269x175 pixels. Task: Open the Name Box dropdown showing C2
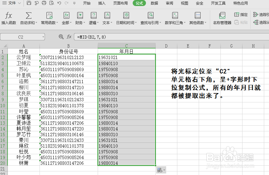(43, 36)
